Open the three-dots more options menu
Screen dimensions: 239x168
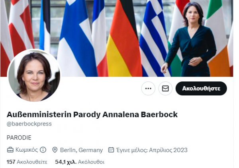148,88
